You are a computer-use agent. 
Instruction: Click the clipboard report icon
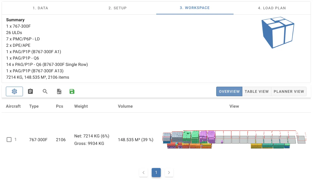click(x=31, y=91)
